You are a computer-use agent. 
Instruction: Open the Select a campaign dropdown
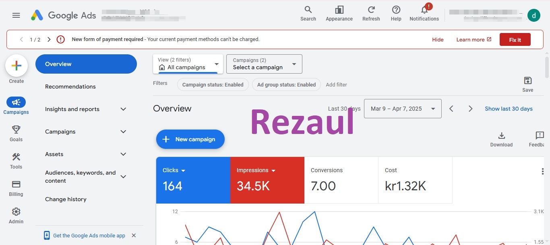coord(264,64)
